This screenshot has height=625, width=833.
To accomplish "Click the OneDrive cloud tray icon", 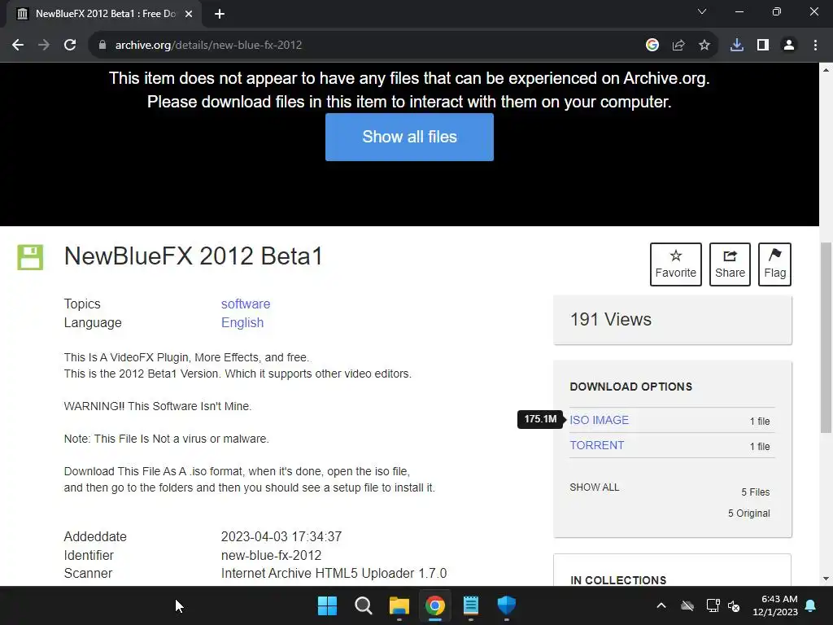I will click(687, 605).
